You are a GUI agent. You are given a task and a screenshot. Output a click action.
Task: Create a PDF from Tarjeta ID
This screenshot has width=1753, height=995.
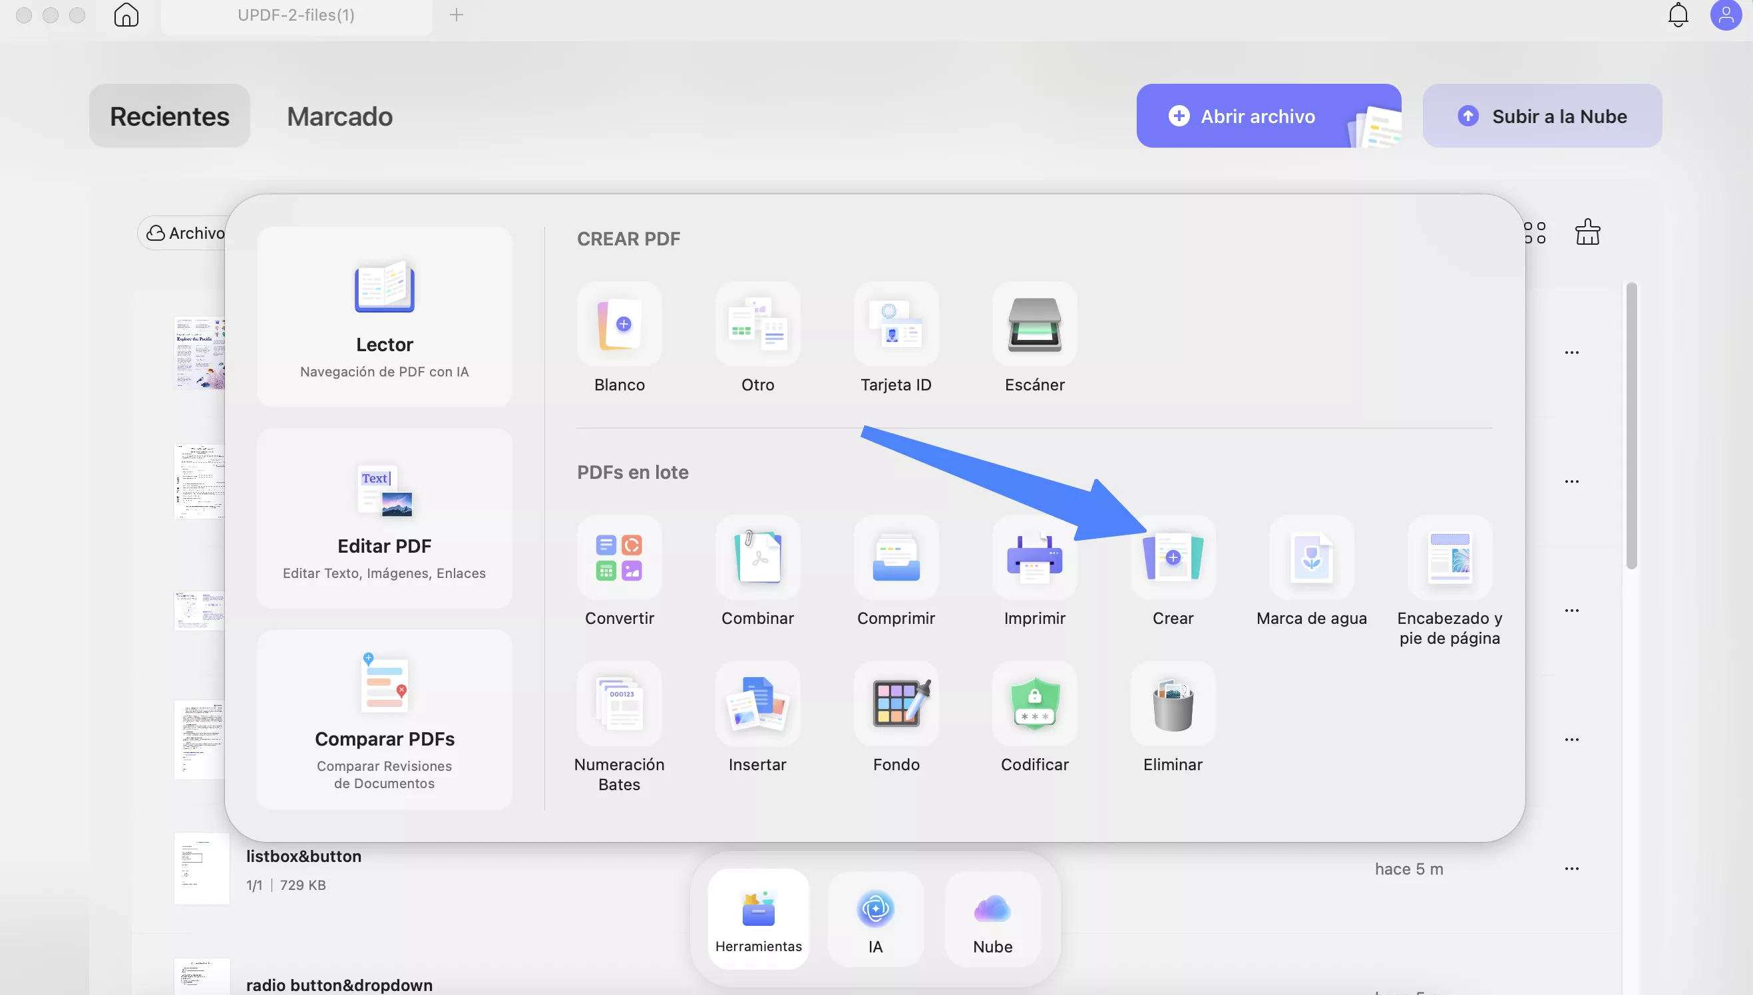pyautogui.click(x=896, y=325)
